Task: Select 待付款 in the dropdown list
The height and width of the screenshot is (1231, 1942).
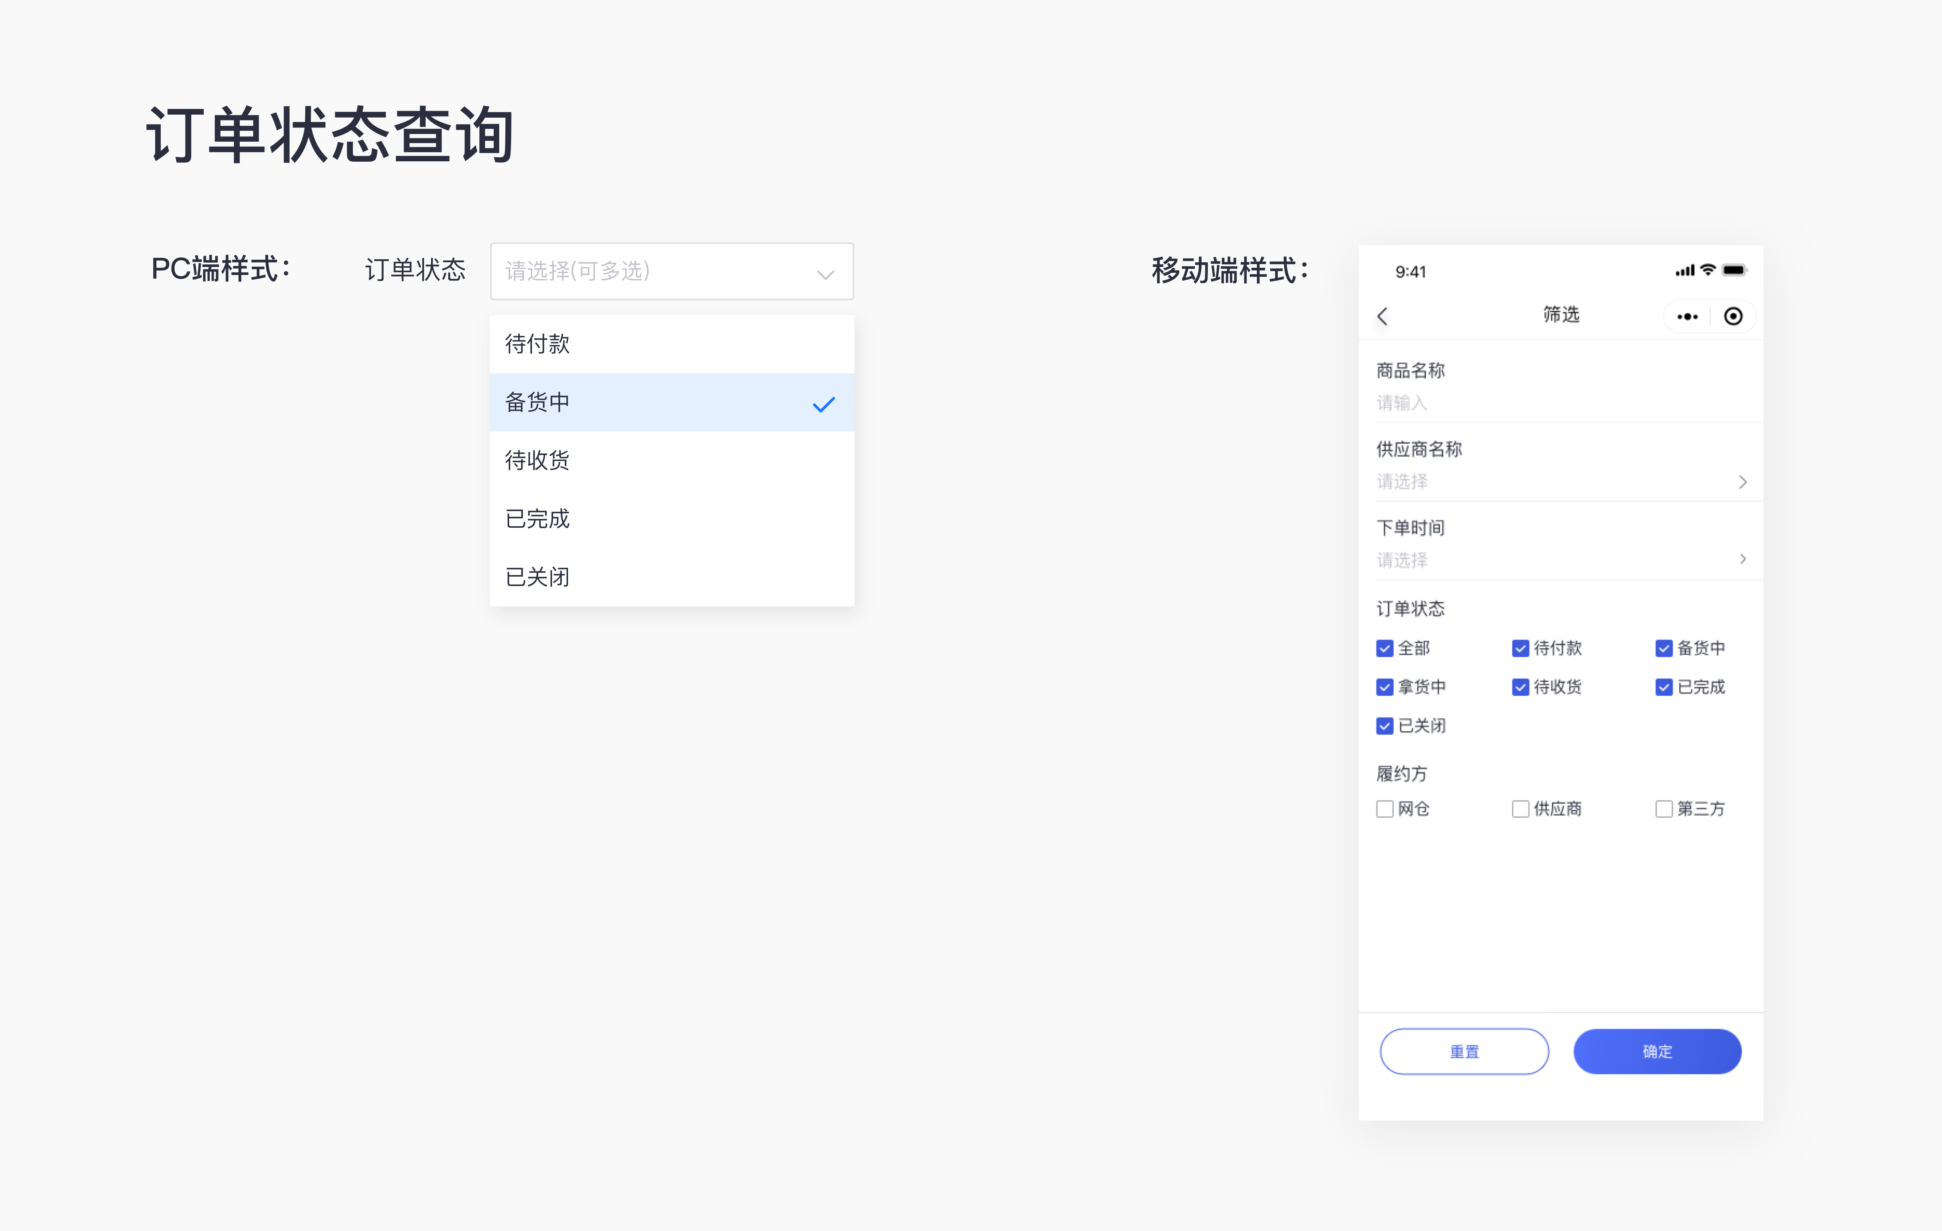Action: pyautogui.click(x=672, y=344)
